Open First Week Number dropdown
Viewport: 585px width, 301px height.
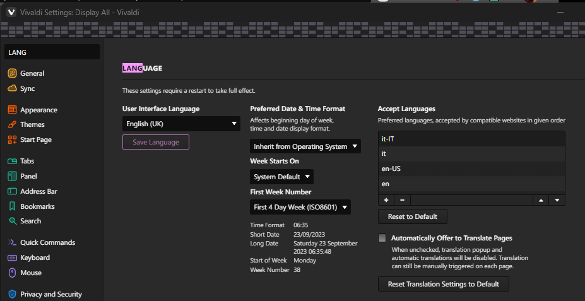click(300, 207)
